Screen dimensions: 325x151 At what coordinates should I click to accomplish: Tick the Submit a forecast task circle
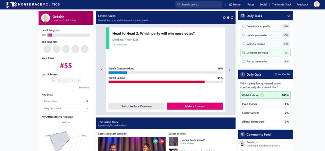pyautogui.click(x=244, y=44)
